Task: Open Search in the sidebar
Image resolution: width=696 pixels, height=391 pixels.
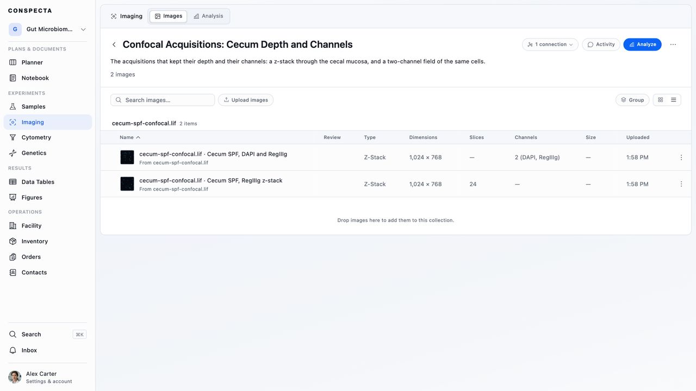Action: [x=48, y=335]
